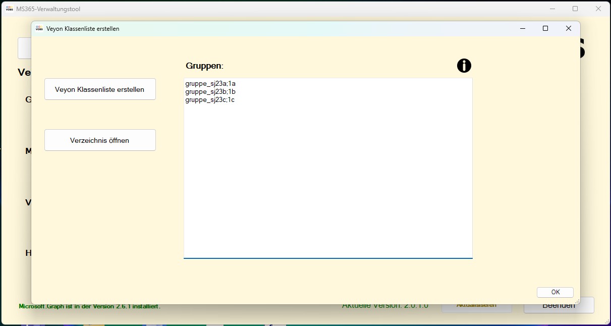Open the directory with Verzeichnis öffnen
The image size is (611, 326).
[100, 140]
